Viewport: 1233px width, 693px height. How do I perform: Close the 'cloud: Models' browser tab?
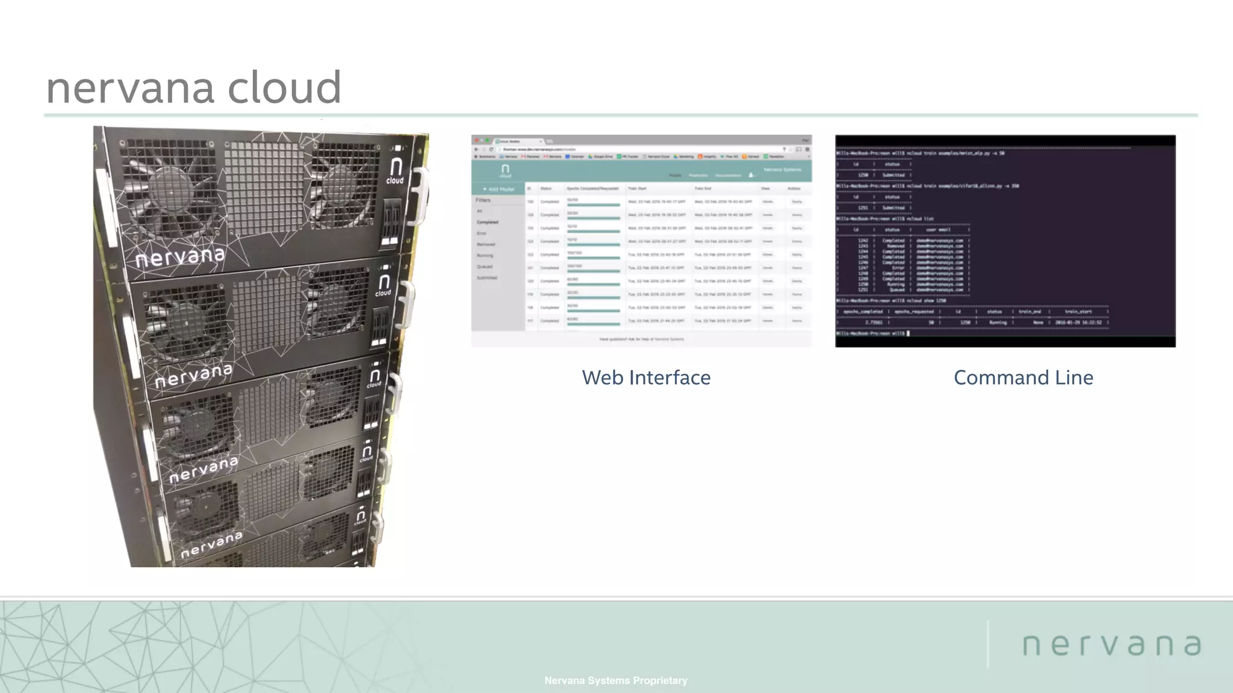(x=541, y=141)
